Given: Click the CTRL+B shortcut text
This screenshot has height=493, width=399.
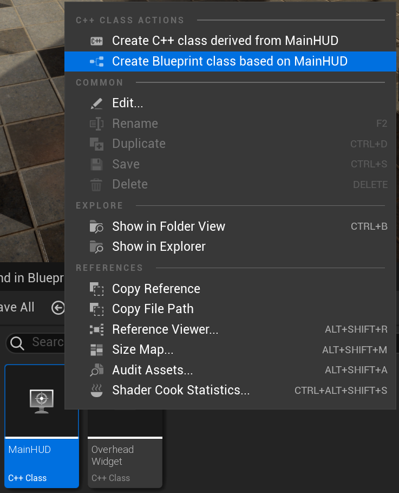Looking at the screenshot, I should [x=369, y=226].
